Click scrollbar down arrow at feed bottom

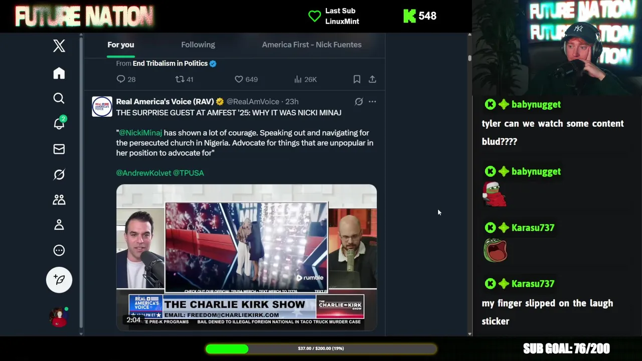[x=469, y=333]
